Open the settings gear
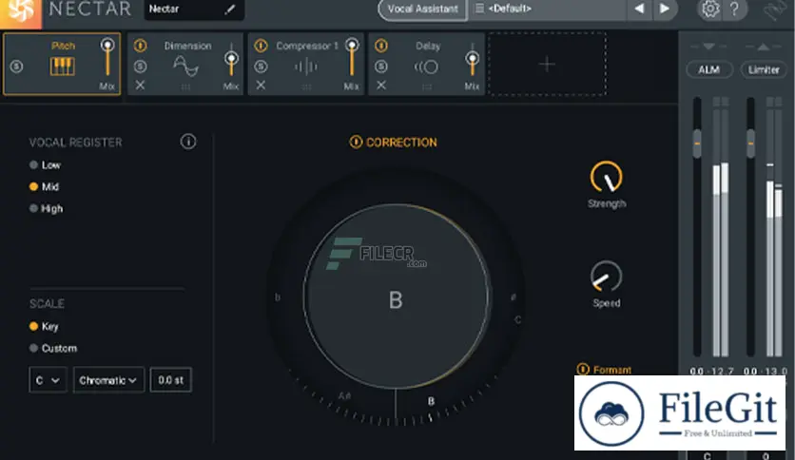The image size is (795, 460). coord(710,9)
